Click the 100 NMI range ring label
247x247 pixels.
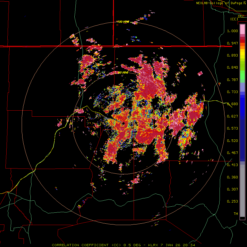123,22
